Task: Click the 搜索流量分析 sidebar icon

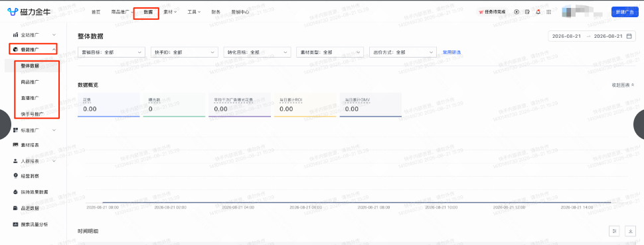Action: [16, 224]
